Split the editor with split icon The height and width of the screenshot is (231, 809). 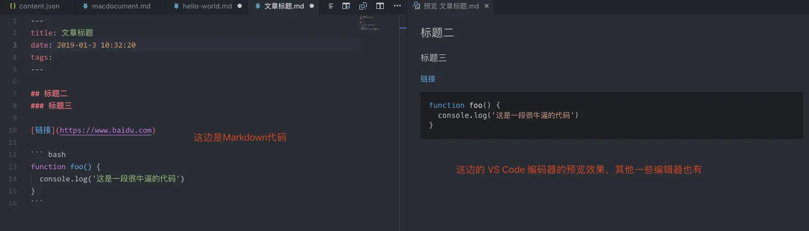380,6
